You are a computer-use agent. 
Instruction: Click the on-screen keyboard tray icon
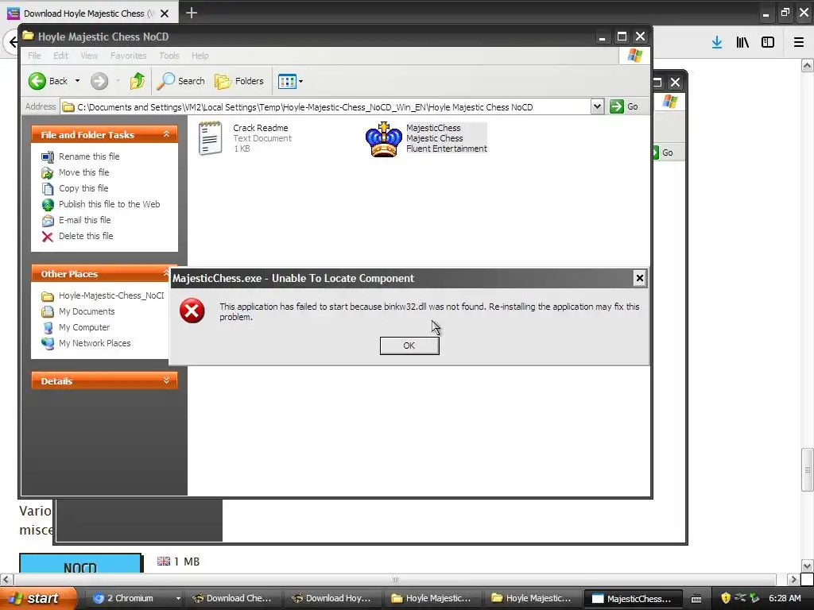pyautogui.click(x=696, y=599)
